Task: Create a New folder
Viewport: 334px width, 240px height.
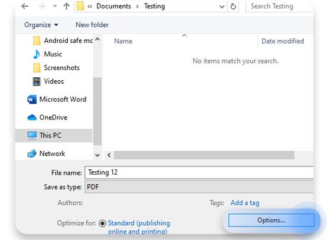Action: (92, 25)
